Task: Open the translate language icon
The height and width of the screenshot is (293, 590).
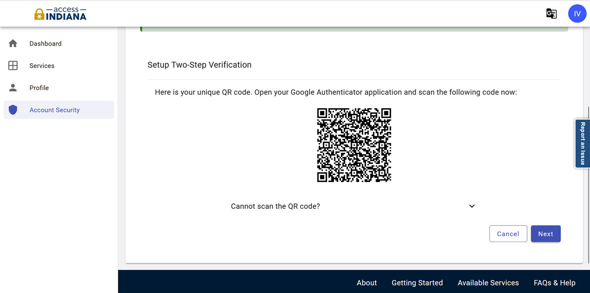Action: 551,14
